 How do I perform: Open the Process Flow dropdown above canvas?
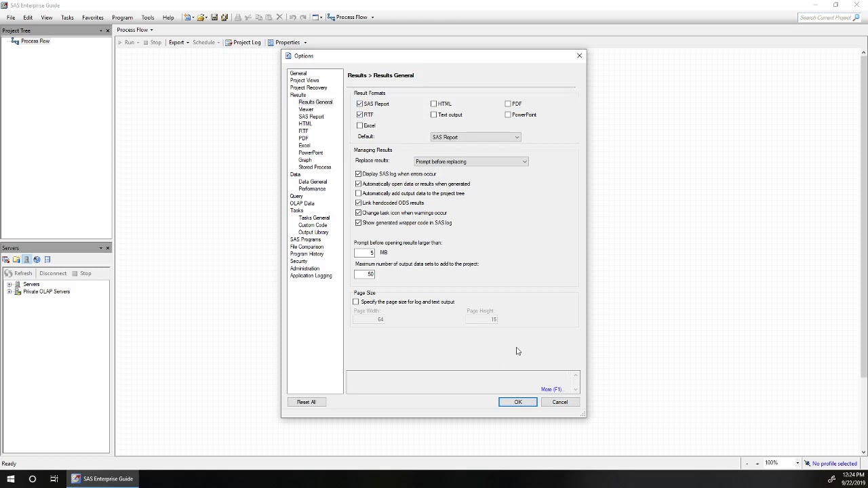click(135, 30)
